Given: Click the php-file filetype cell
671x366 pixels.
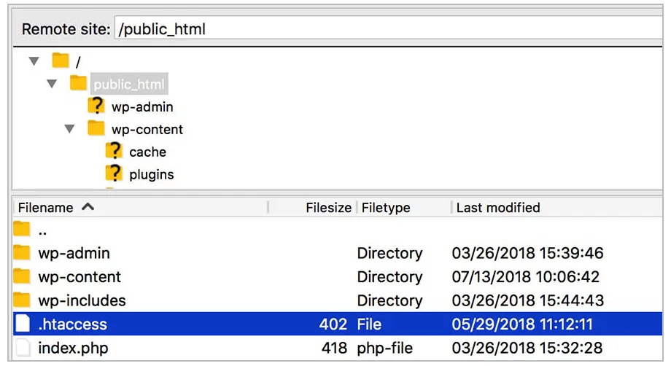Looking at the screenshot, I should point(385,349).
